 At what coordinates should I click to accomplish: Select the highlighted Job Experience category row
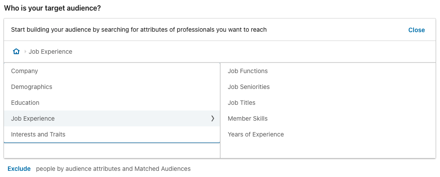tap(33, 118)
